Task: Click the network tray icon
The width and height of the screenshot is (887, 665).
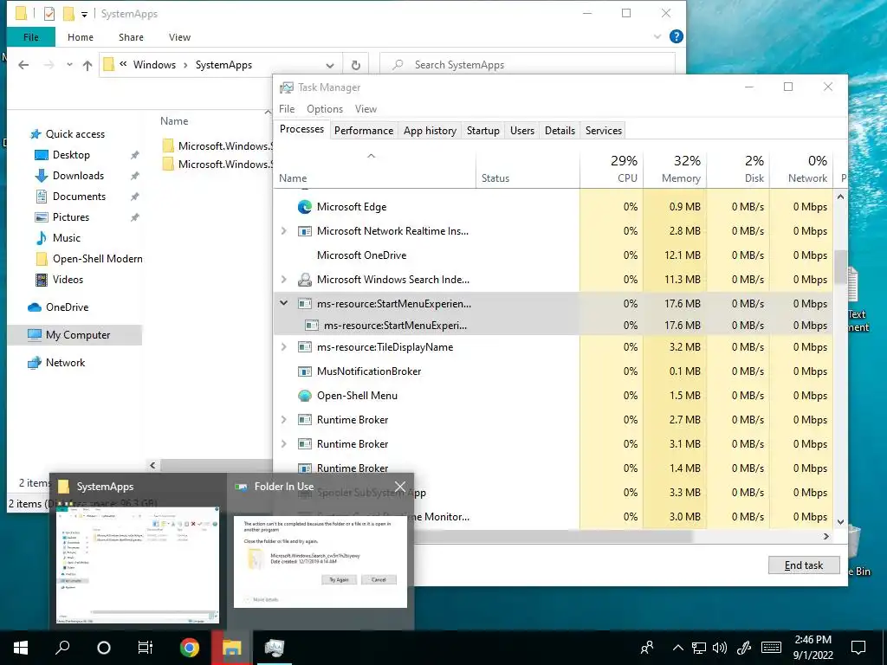Action: (699, 648)
